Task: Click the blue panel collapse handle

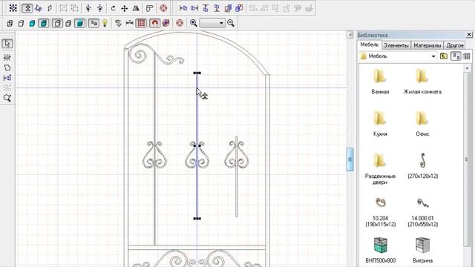Action: pyautogui.click(x=350, y=159)
